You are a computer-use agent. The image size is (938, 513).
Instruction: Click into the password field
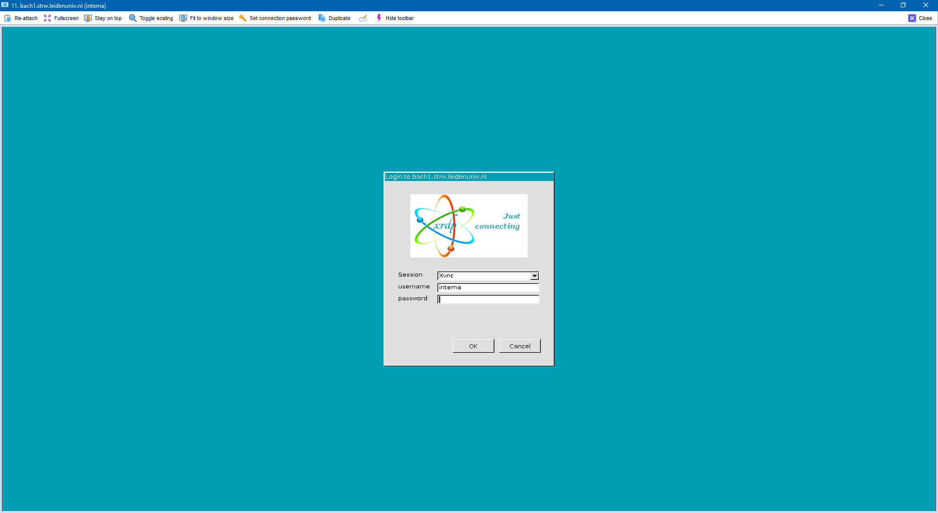488,299
